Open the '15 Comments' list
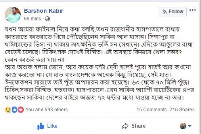The height and width of the screenshot is (134, 201). coord(151,110)
